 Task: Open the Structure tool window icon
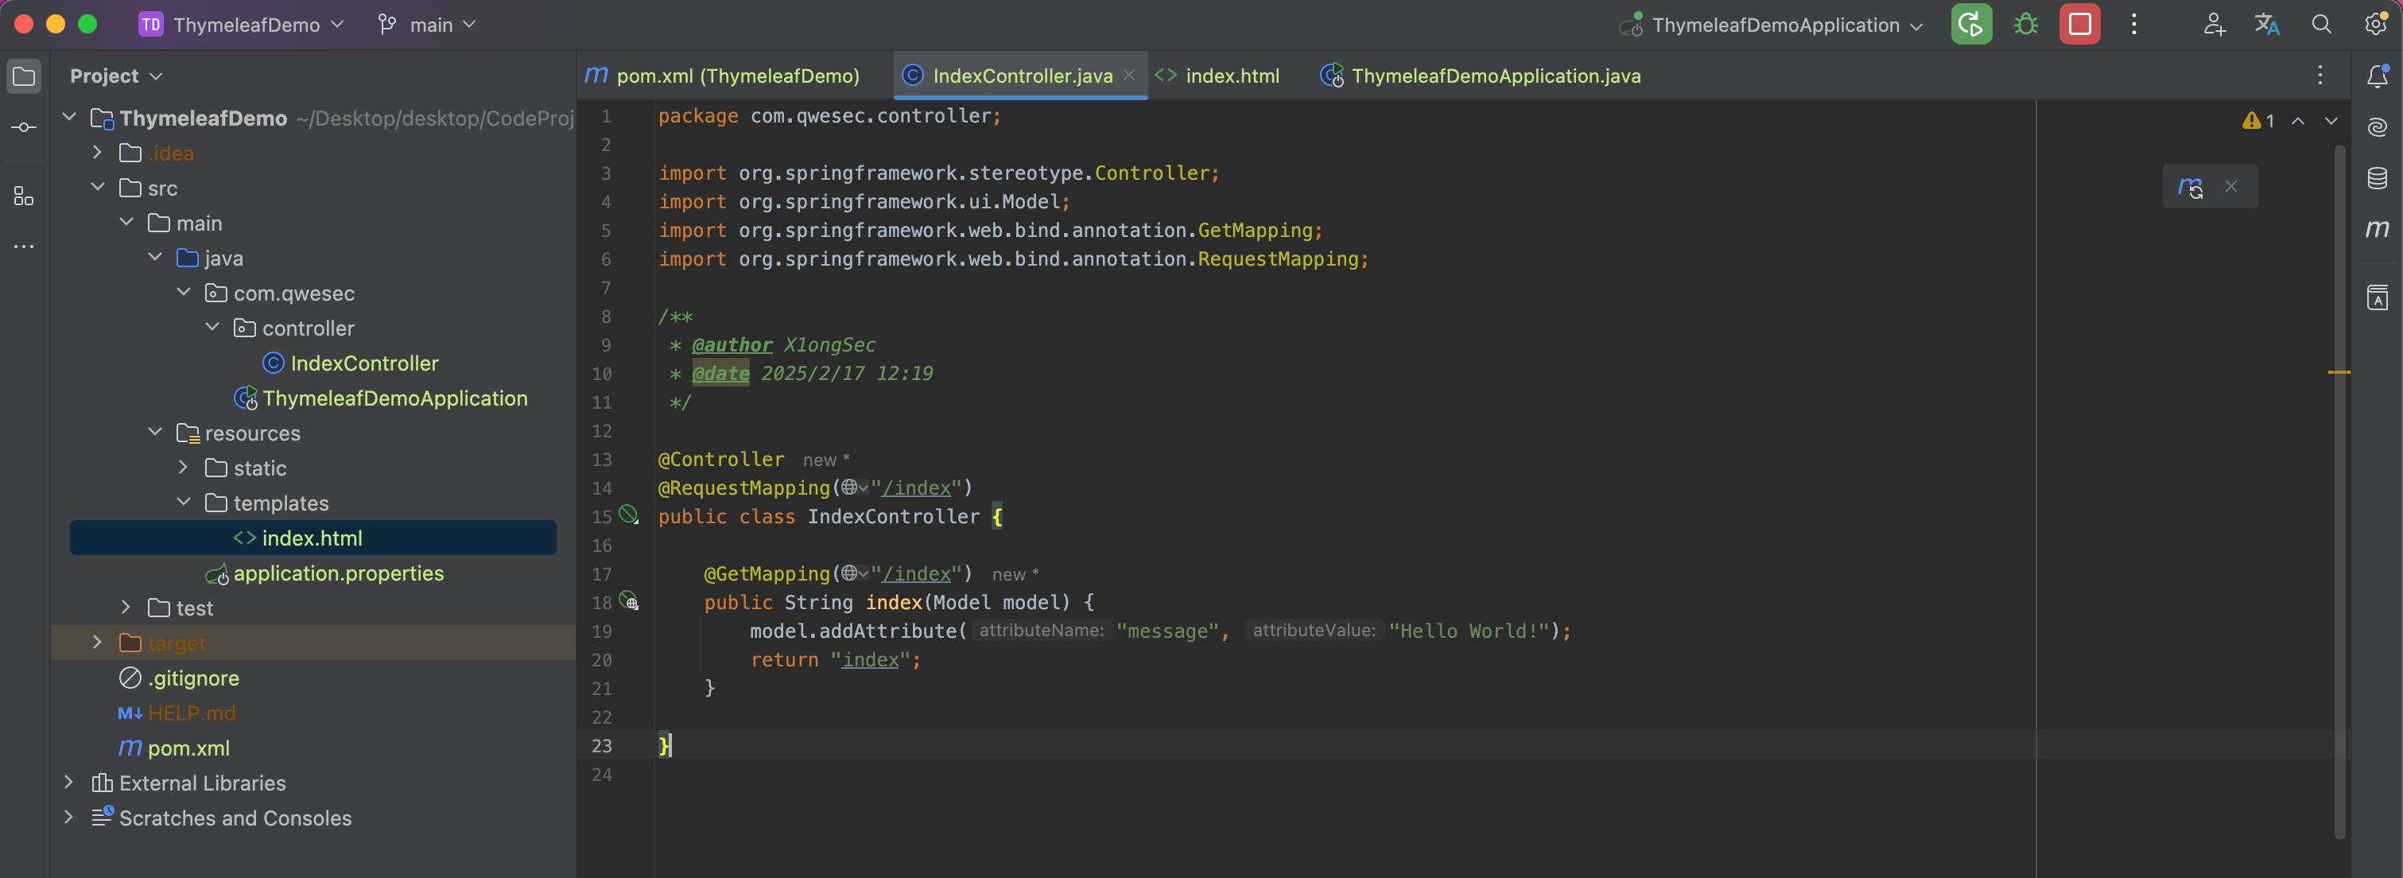(x=25, y=196)
